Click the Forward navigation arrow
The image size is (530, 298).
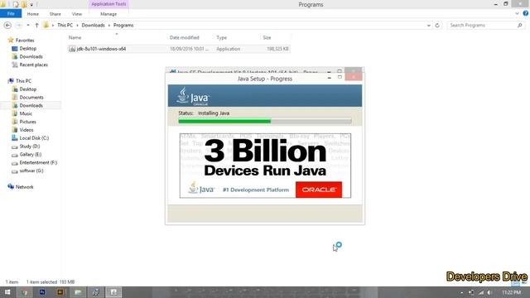(x=19, y=26)
